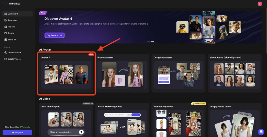Click the Brand Kit icon

click(5, 40)
